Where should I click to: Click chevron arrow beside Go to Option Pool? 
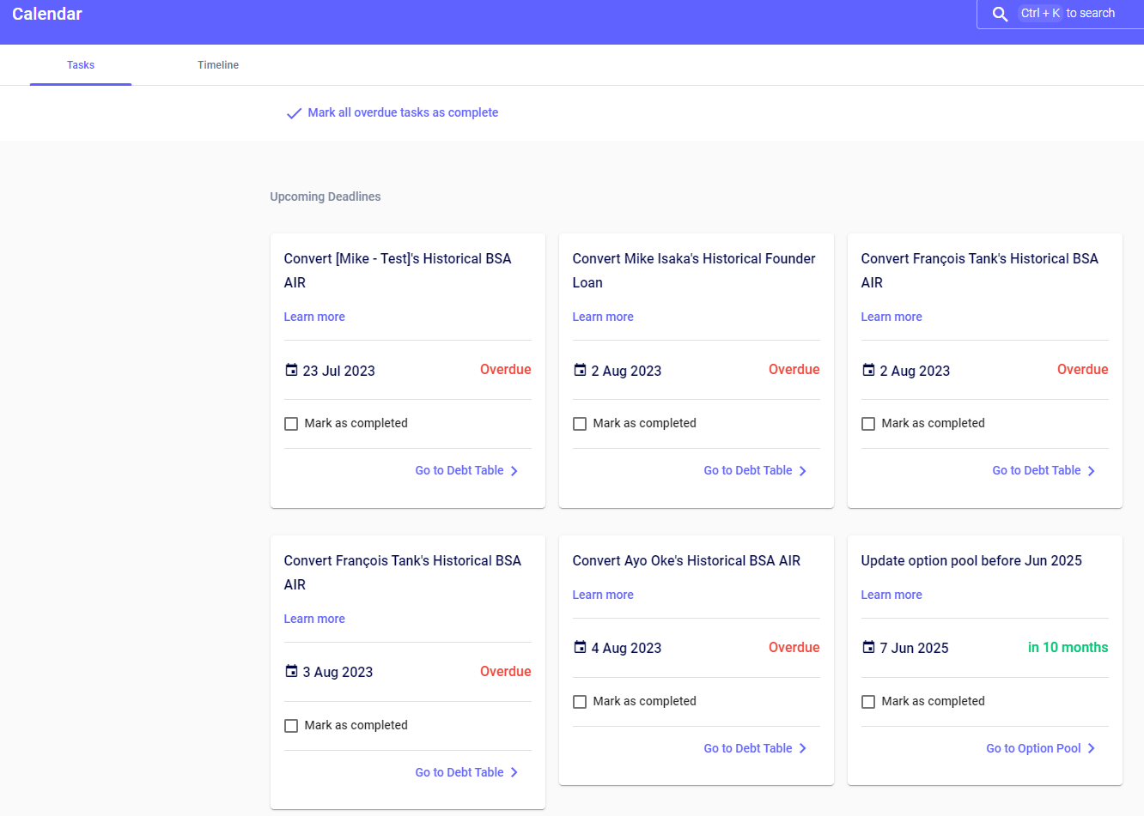pyautogui.click(x=1092, y=748)
